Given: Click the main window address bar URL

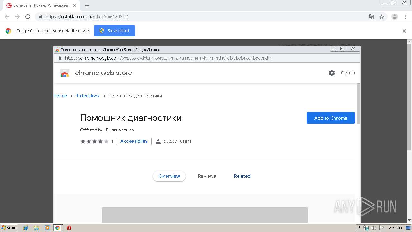Looking at the screenshot, I should pos(87,17).
